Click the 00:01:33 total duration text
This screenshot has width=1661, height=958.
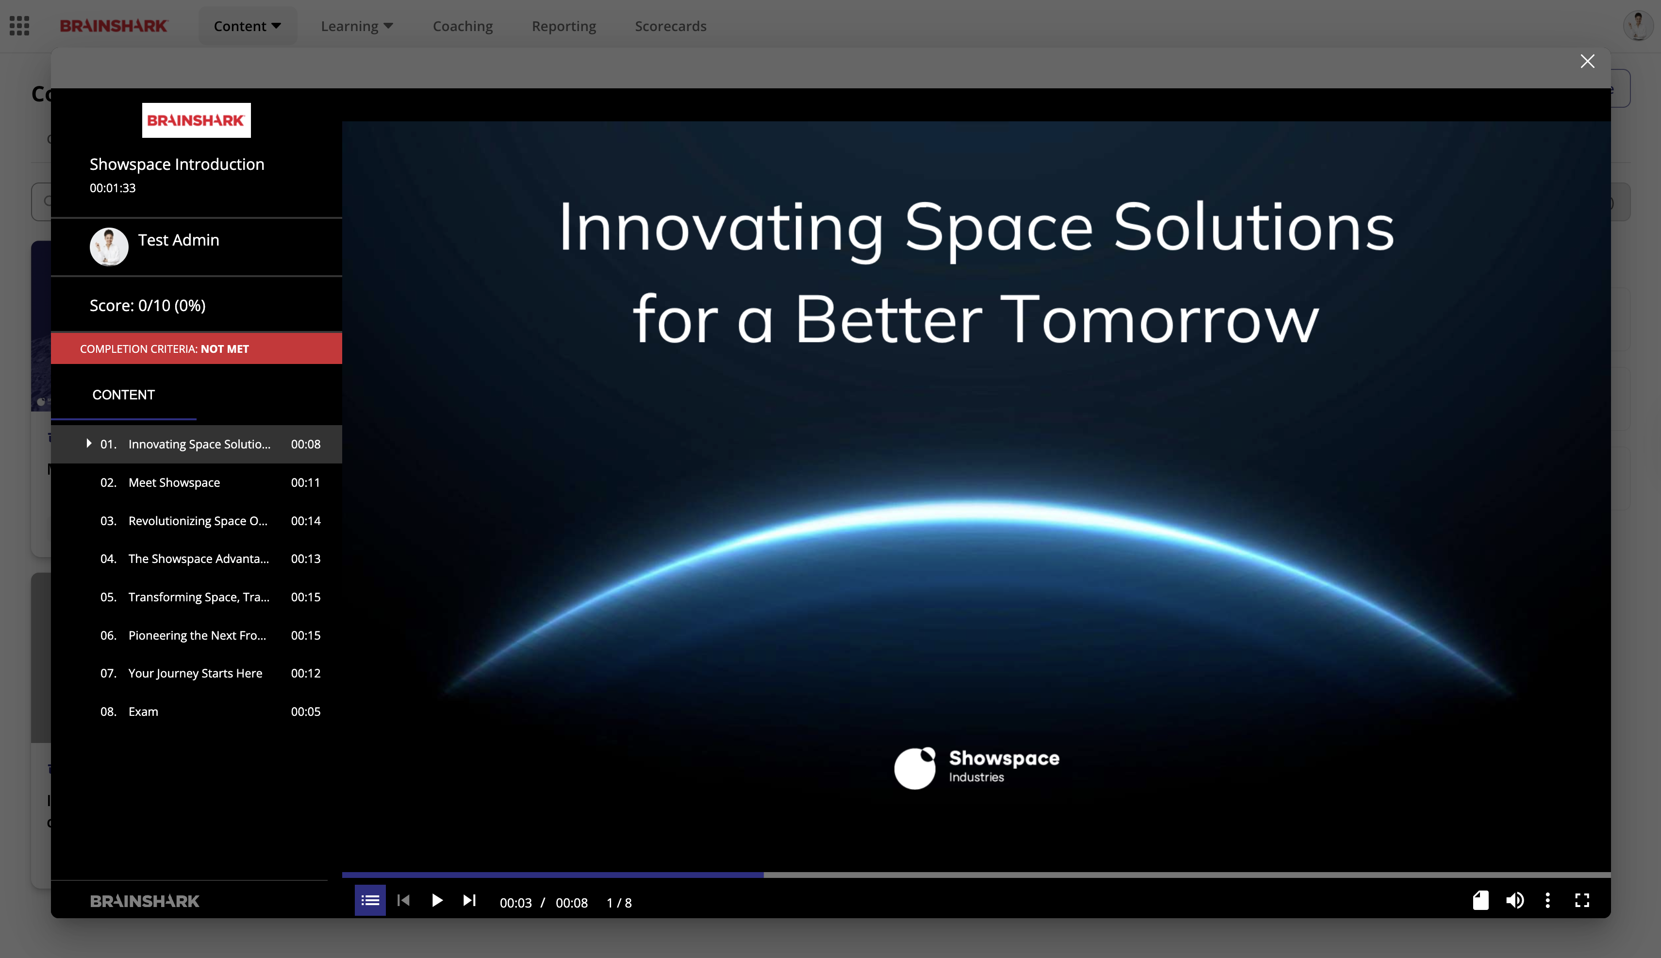coord(113,188)
